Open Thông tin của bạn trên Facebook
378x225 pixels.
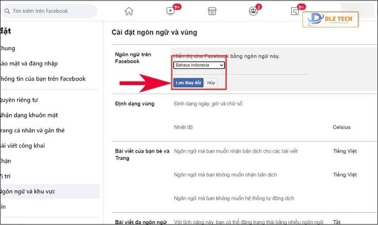43,79
